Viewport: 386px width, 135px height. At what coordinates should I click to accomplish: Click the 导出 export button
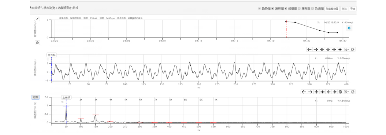[x=352, y=9]
